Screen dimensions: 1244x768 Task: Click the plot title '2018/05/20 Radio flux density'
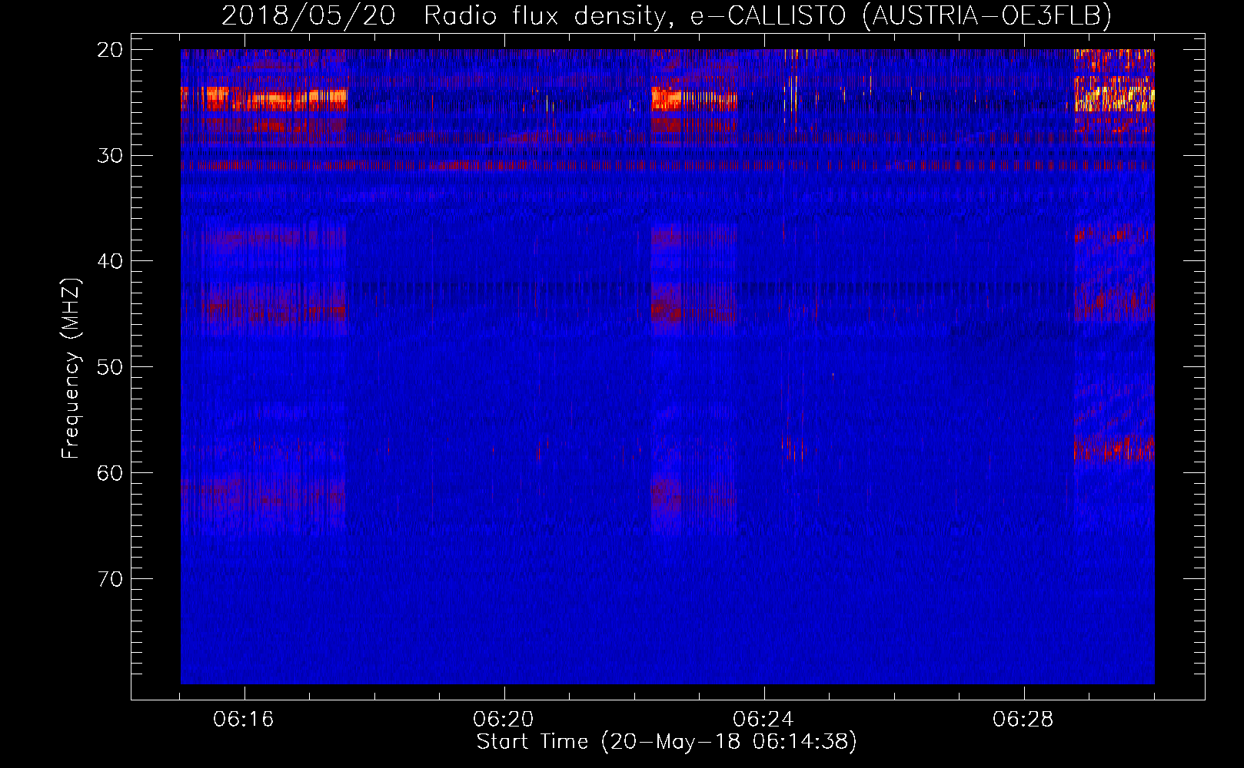(666, 15)
